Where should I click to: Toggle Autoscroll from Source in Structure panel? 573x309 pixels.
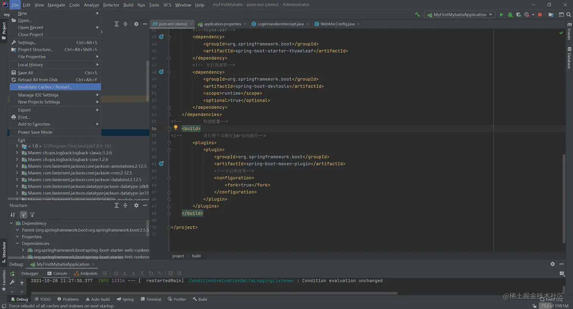[x=32, y=215]
